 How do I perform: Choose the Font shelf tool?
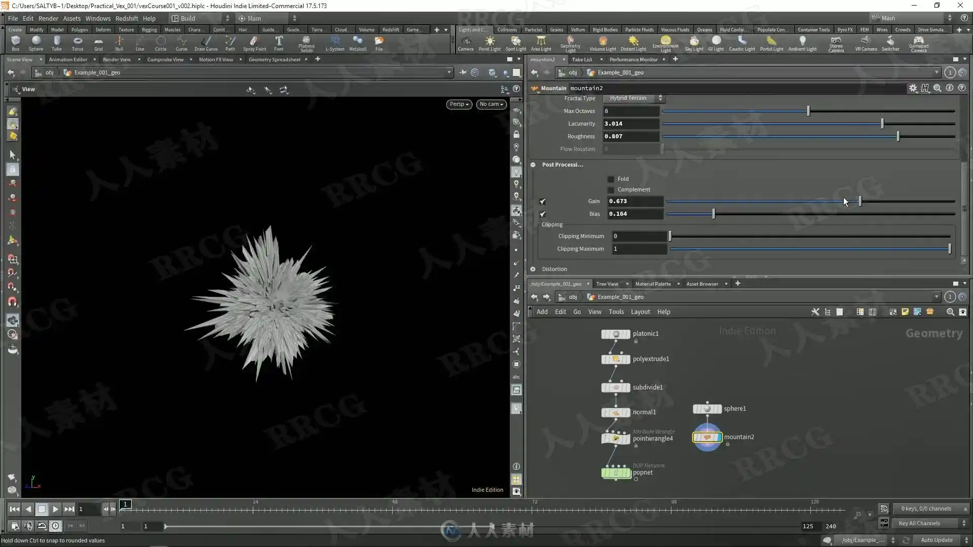click(x=279, y=44)
